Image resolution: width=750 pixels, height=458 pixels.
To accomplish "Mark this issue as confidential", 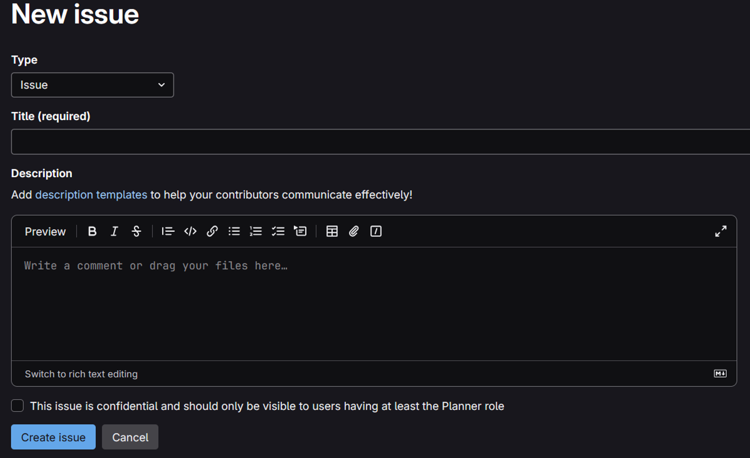I will (x=18, y=406).
